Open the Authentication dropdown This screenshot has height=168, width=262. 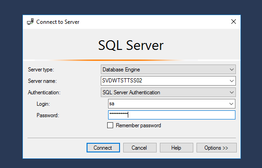click(168, 92)
